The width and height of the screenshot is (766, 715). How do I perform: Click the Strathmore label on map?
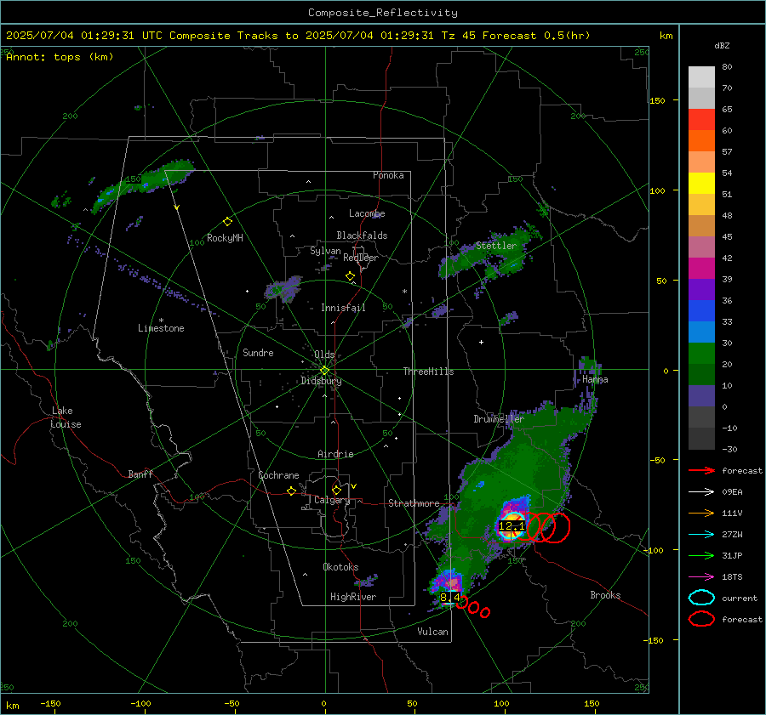pos(414,503)
